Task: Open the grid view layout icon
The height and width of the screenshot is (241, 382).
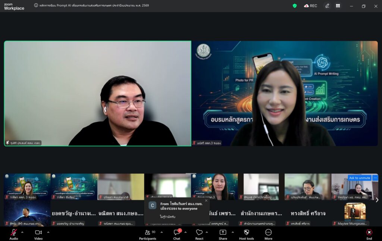Action: (x=338, y=6)
